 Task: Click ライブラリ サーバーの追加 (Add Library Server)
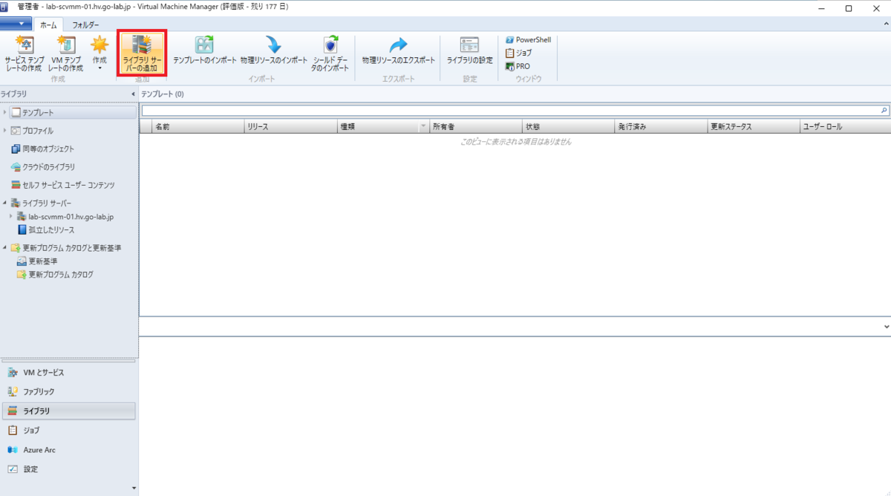coord(142,53)
